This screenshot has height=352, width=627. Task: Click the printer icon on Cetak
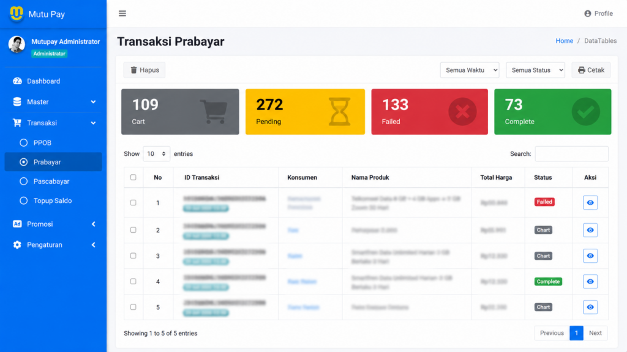pyautogui.click(x=582, y=70)
